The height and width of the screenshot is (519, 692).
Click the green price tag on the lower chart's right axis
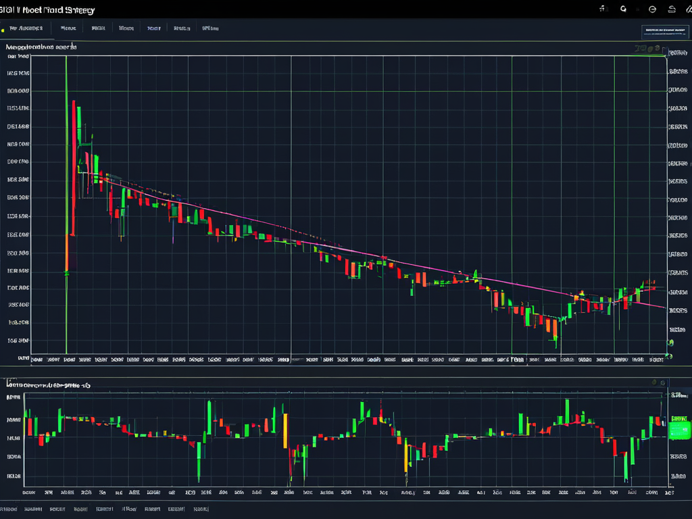pyautogui.click(x=678, y=429)
